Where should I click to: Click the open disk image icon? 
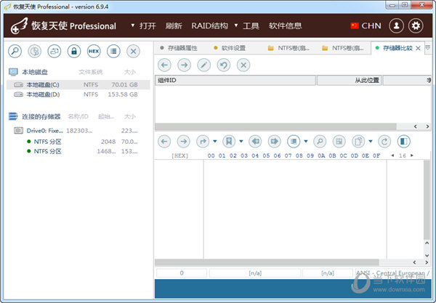54,51
